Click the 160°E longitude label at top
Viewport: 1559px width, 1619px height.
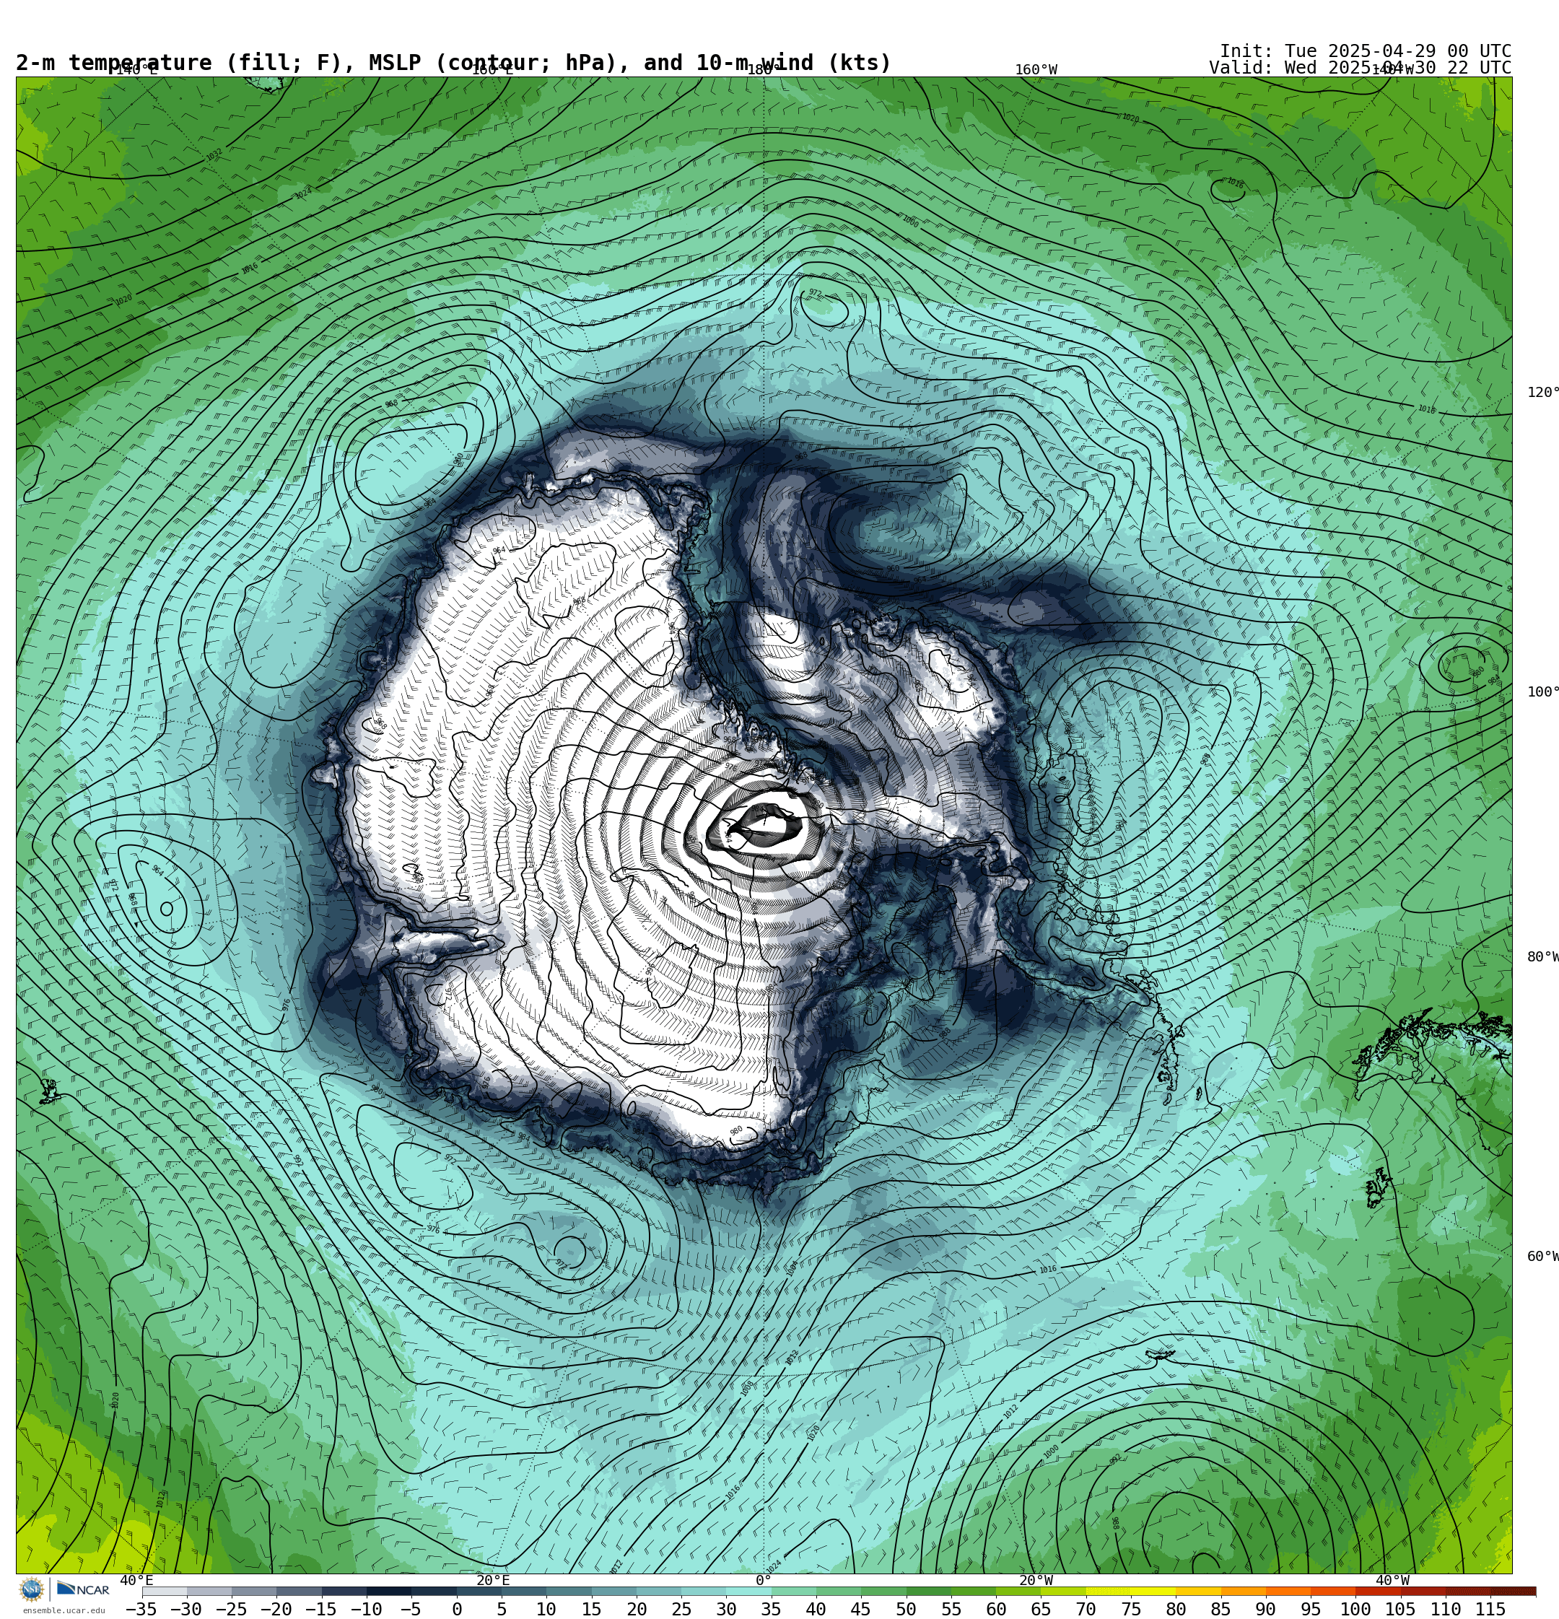pos(492,69)
